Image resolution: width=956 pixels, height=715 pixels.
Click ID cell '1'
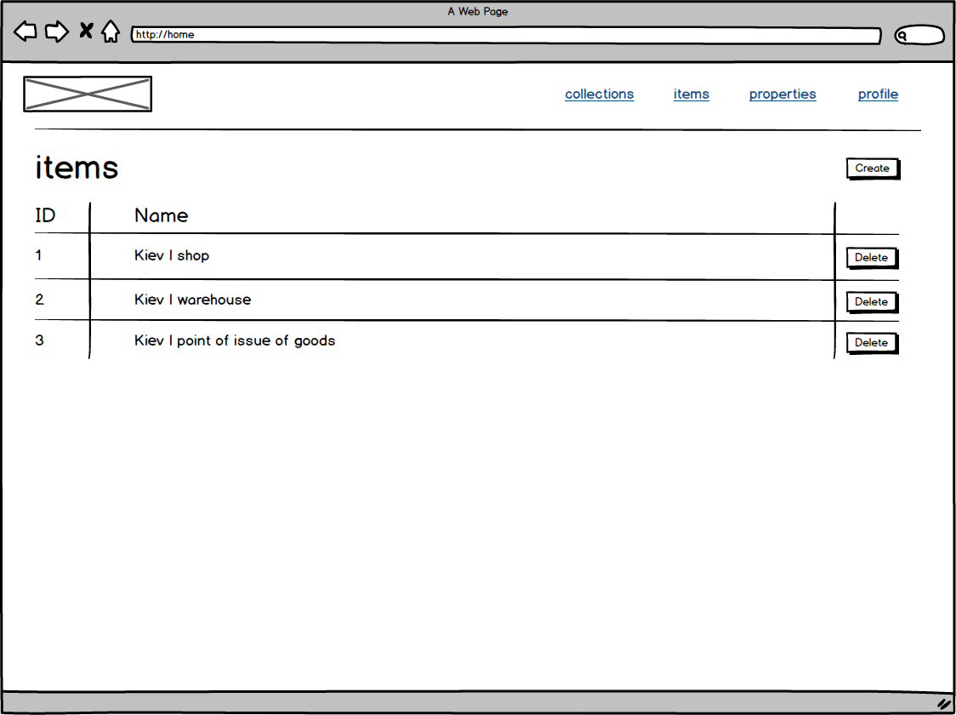(x=38, y=255)
